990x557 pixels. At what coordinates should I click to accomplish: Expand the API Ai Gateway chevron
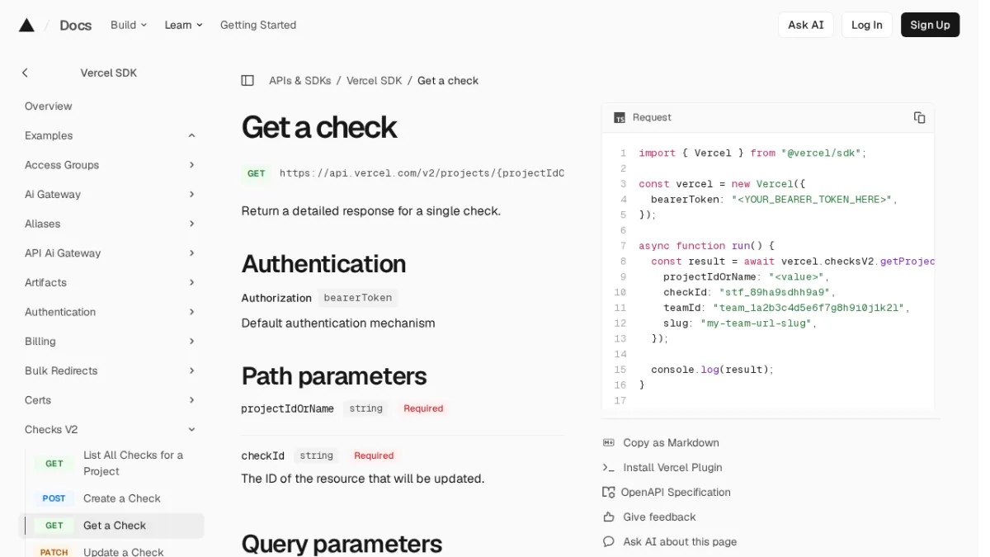[191, 253]
